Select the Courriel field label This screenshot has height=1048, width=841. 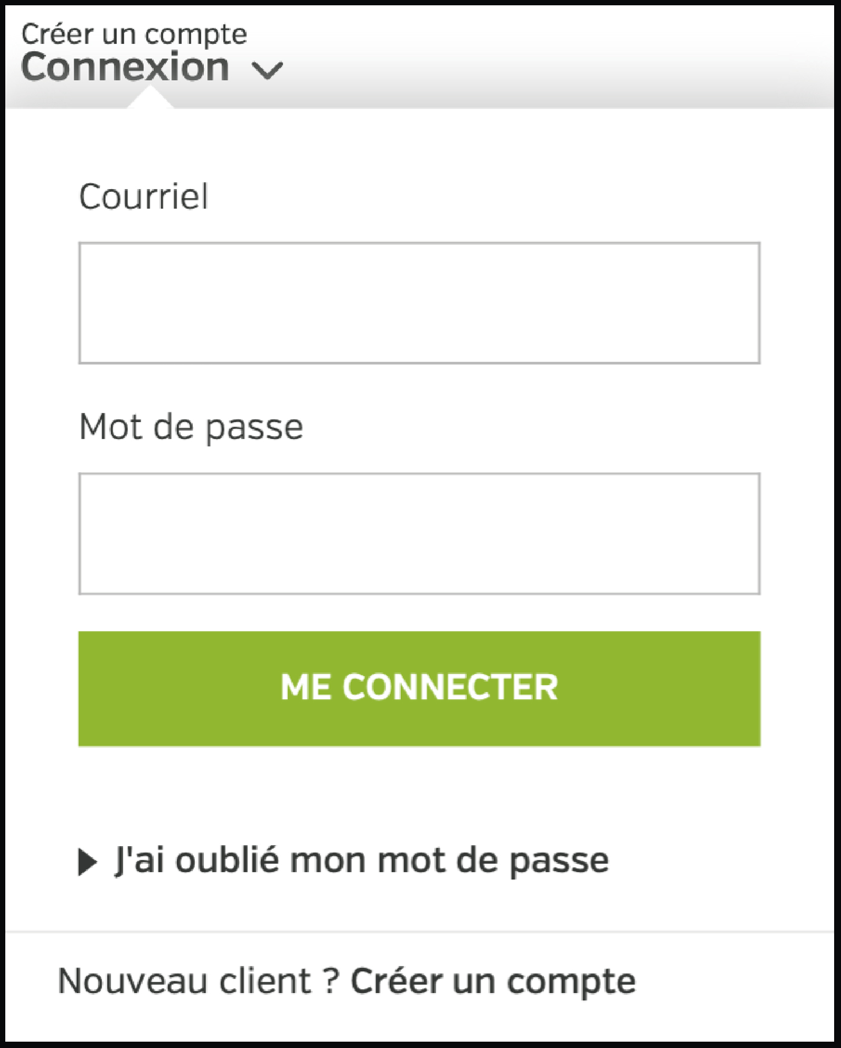pos(143,195)
